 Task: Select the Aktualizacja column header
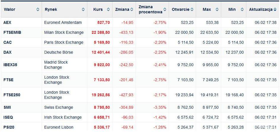(x=261, y=10)
